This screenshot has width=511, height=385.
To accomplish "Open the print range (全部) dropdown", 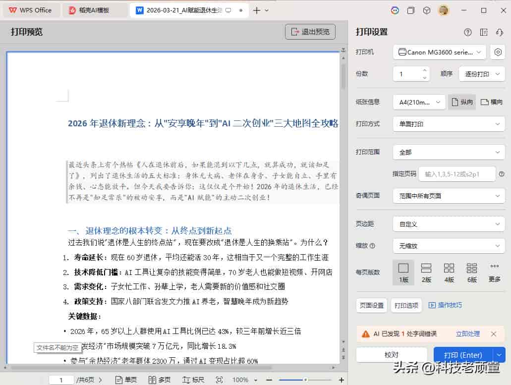I will pyautogui.click(x=449, y=153).
